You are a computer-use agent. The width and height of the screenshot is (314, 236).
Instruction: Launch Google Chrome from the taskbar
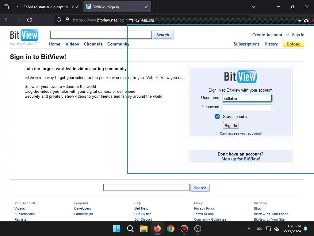coord(170,229)
